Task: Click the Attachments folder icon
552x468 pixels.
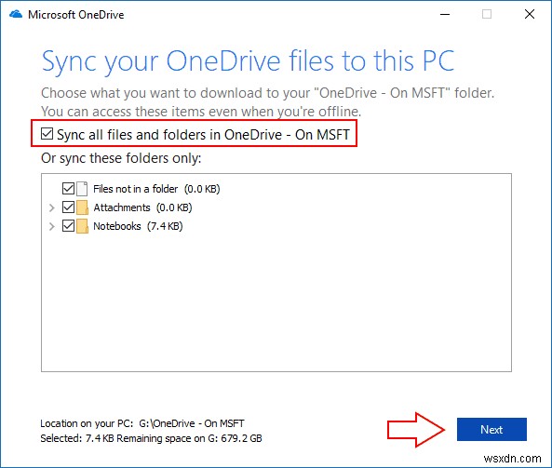Action: click(82, 207)
